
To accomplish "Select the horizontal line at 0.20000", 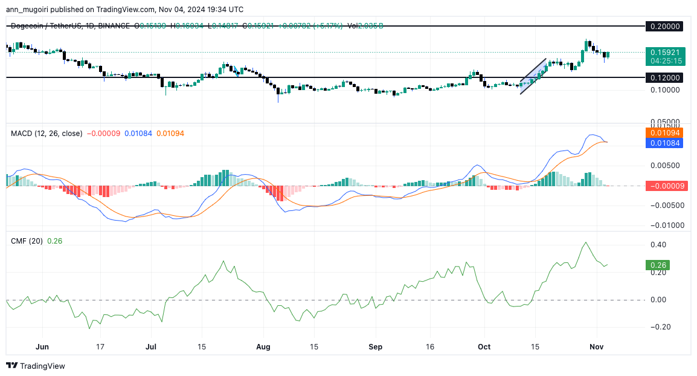I will 302,27.
